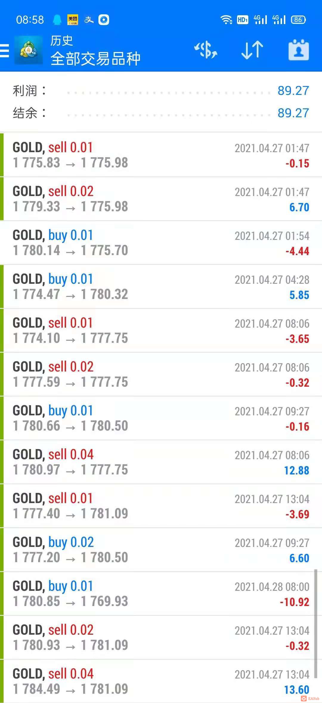Tap the 利润 value 89.27
322x703 pixels.
[293, 91]
